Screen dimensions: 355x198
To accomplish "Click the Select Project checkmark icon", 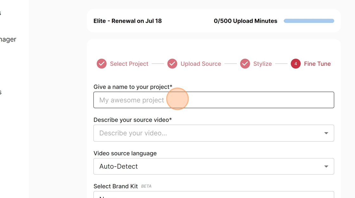I will point(102,64).
